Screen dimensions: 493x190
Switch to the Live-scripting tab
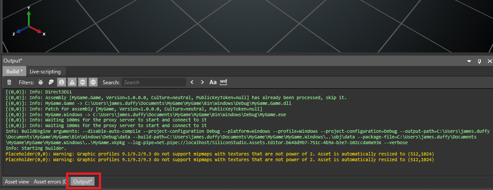pyautogui.click(x=45, y=71)
